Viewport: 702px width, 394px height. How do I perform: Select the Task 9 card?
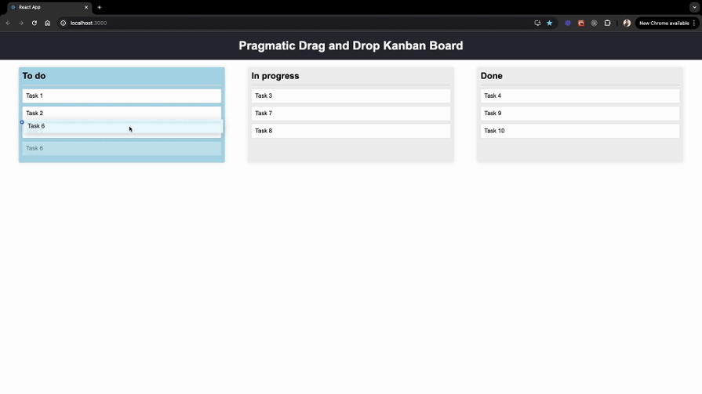pyautogui.click(x=580, y=113)
